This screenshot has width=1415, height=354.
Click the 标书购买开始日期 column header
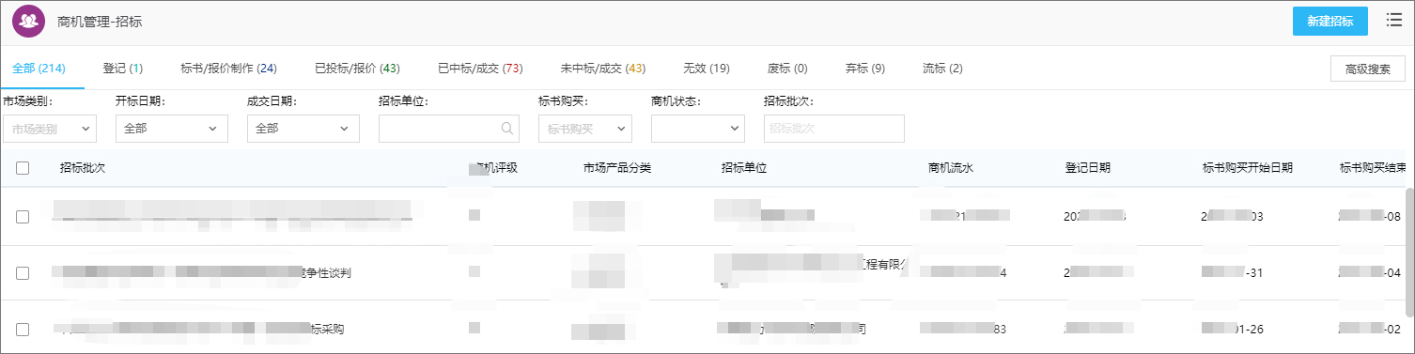[x=1248, y=168]
